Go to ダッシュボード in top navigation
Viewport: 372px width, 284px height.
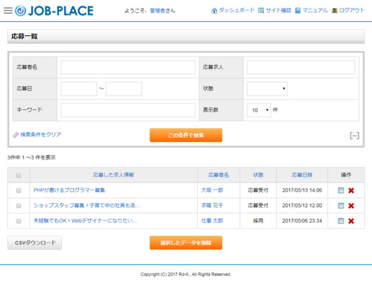[x=232, y=11]
